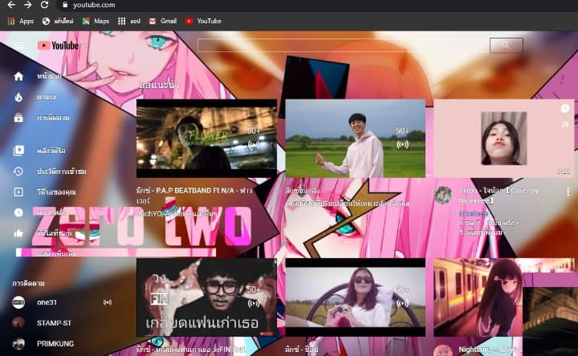This screenshot has height=356, width=578.
Task: Open the Liked videos thumbs-up icon
Action: [18, 233]
